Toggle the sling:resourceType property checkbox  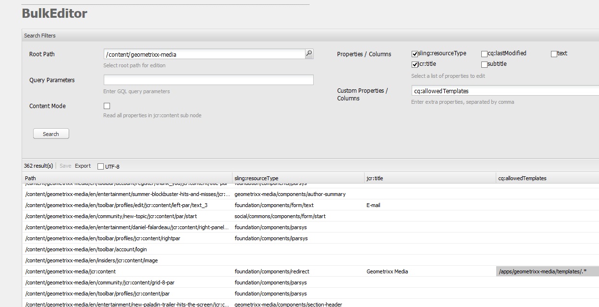415,54
